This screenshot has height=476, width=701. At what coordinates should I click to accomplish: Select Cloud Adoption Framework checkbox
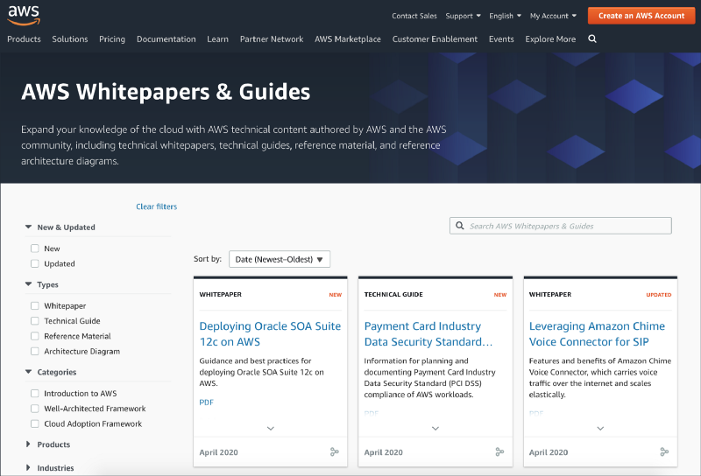(35, 423)
